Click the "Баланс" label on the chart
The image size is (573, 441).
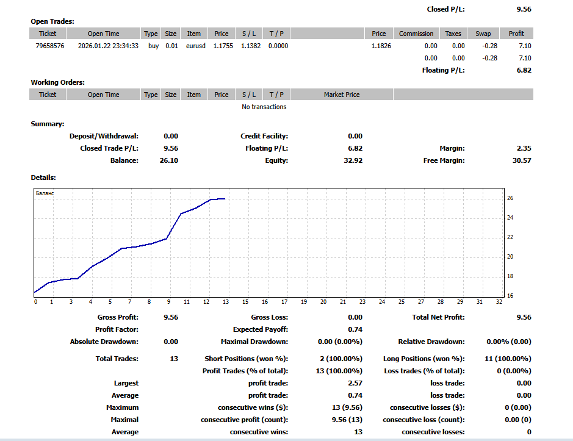45,193
